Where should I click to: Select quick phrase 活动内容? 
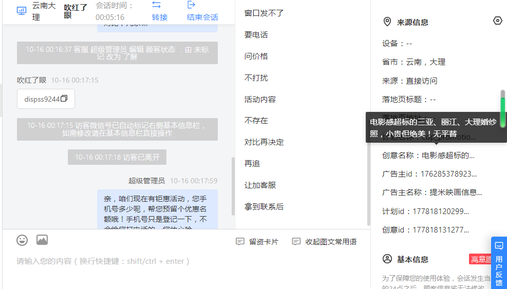pos(260,99)
